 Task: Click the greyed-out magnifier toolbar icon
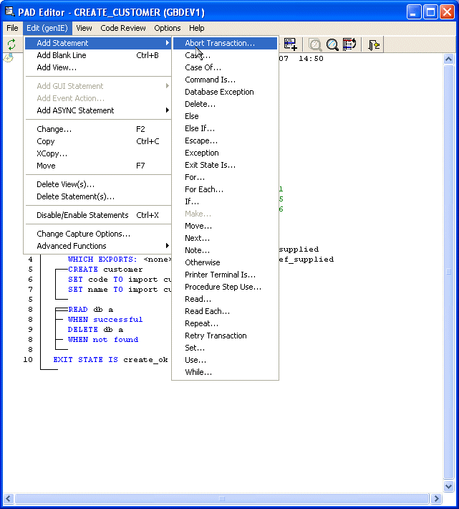coord(315,44)
